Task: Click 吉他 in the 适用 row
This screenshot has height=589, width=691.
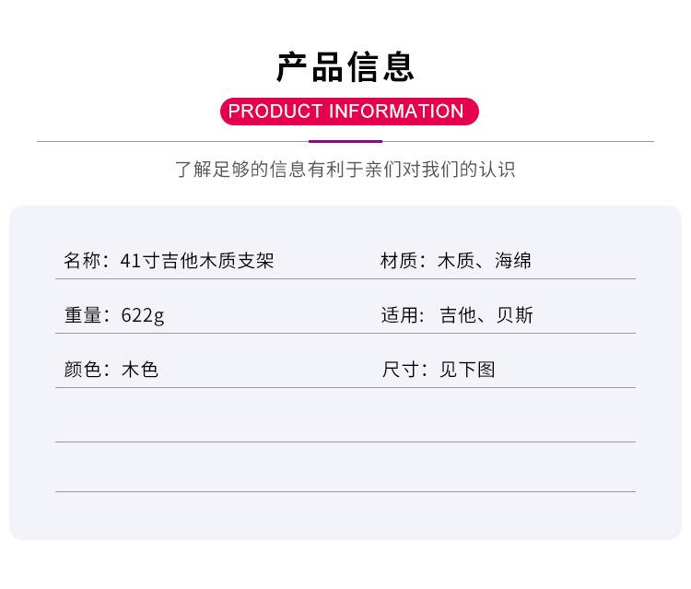Action: pyautogui.click(x=458, y=315)
